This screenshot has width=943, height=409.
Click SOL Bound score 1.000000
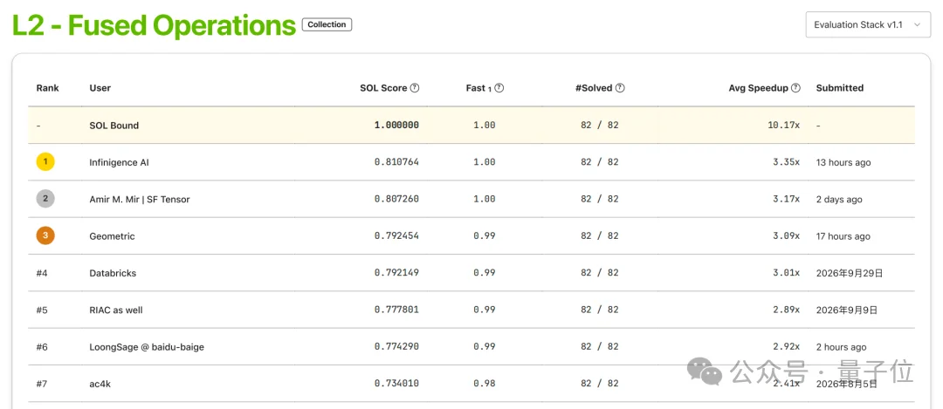click(396, 126)
